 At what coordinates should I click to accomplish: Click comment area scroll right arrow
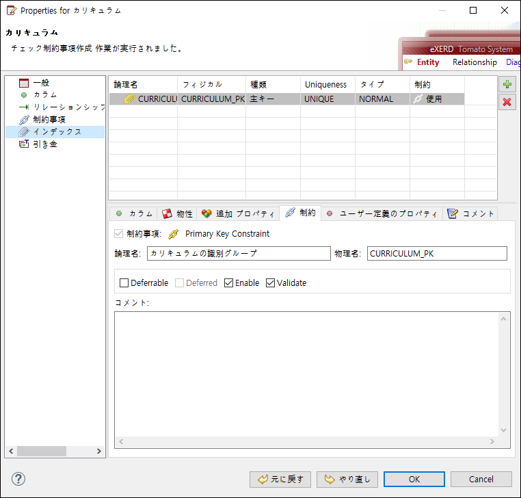(x=492, y=441)
